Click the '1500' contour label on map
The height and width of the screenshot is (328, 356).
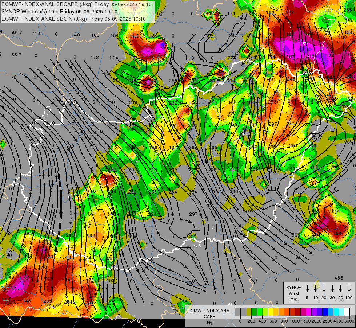(x=298, y=40)
